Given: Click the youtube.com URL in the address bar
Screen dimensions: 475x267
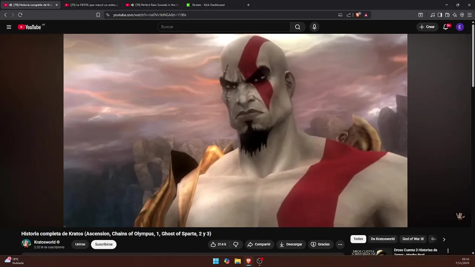Looking at the screenshot, I should pyautogui.click(x=150, y=15).
